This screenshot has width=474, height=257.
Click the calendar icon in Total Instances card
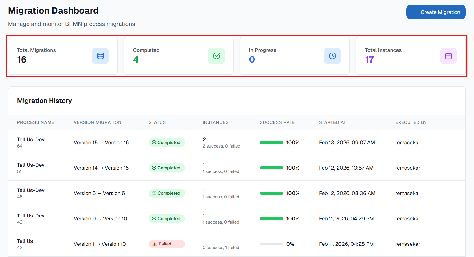[x=448, y=56]
